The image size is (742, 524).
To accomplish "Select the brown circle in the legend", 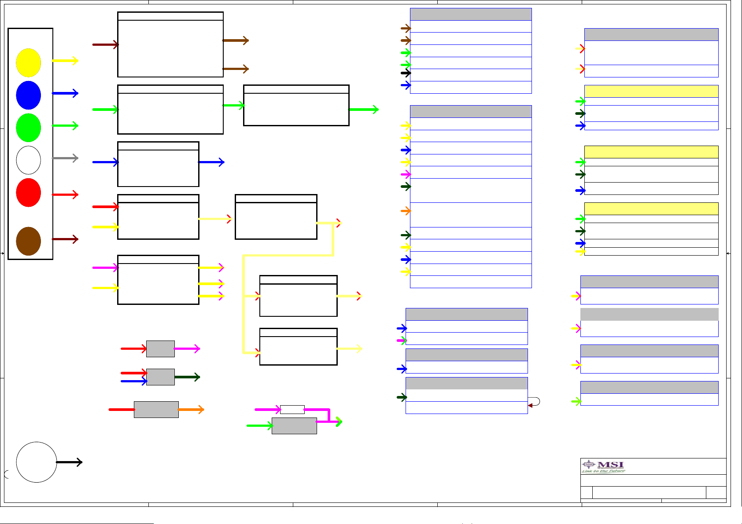I will (29, 241).
